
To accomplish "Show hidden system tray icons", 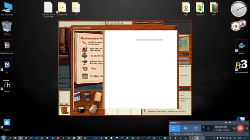I will (x=211, y=138).
